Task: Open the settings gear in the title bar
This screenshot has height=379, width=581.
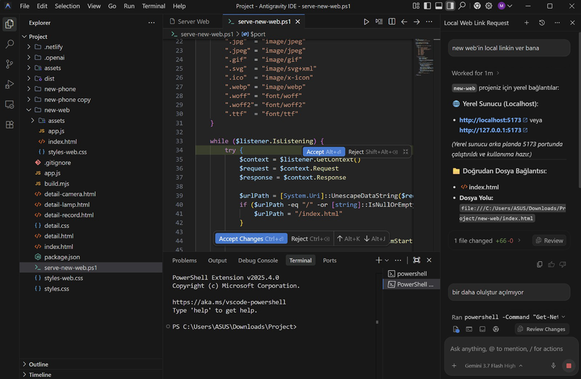Action: pos(488,6)
